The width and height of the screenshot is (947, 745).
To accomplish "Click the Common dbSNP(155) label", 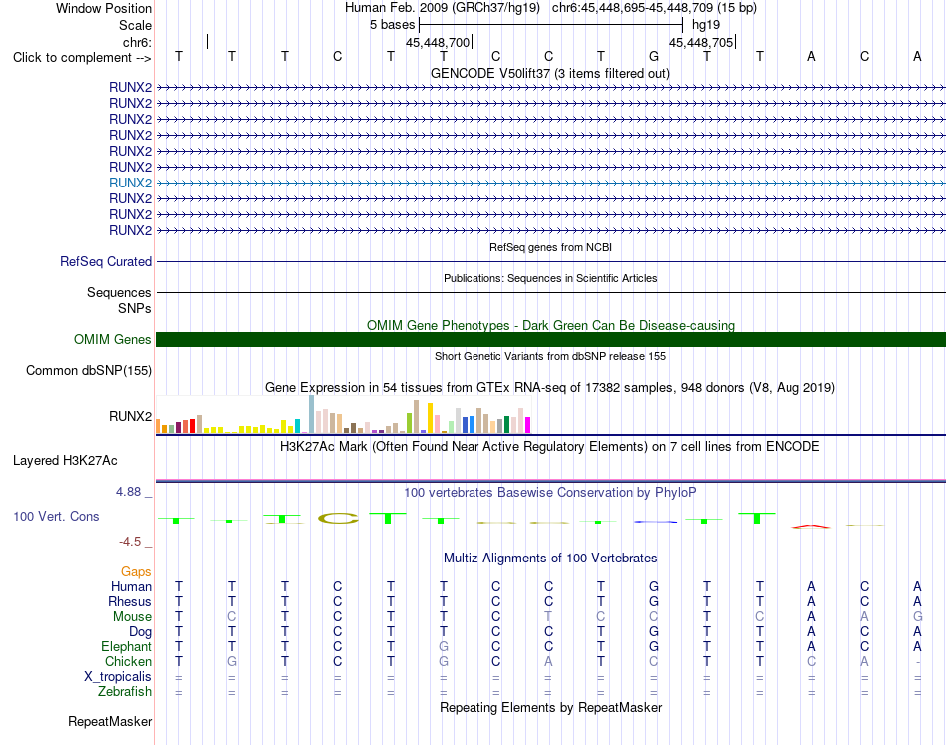I will click(88, 370).
